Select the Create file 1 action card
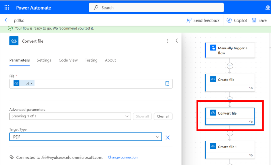The image size is (271, 165). tap(230, 150)
